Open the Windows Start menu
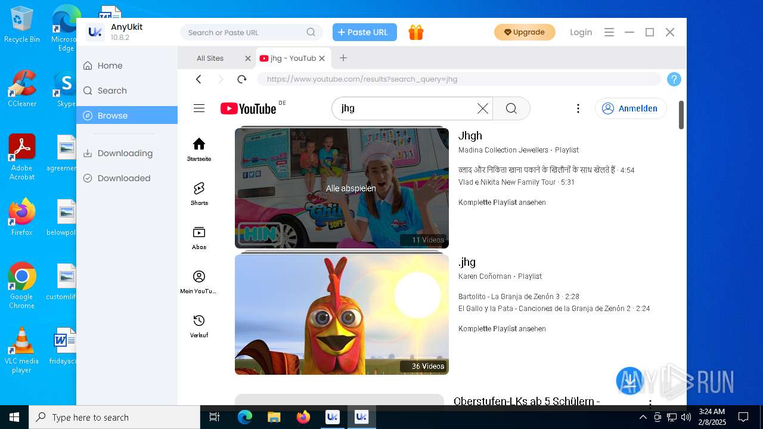 tap(14, 417)
